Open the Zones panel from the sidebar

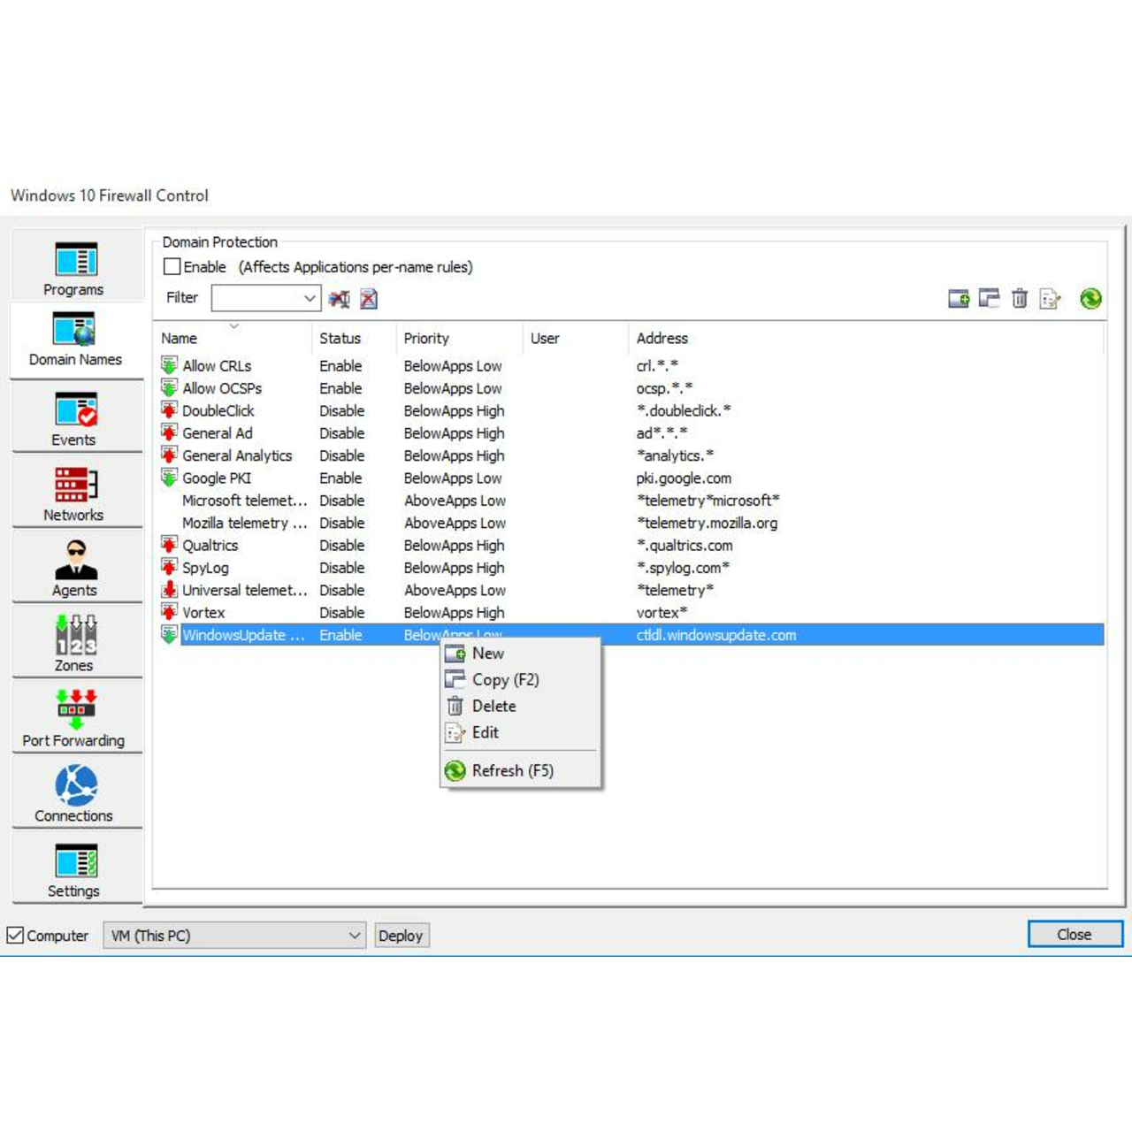[74, 643]
